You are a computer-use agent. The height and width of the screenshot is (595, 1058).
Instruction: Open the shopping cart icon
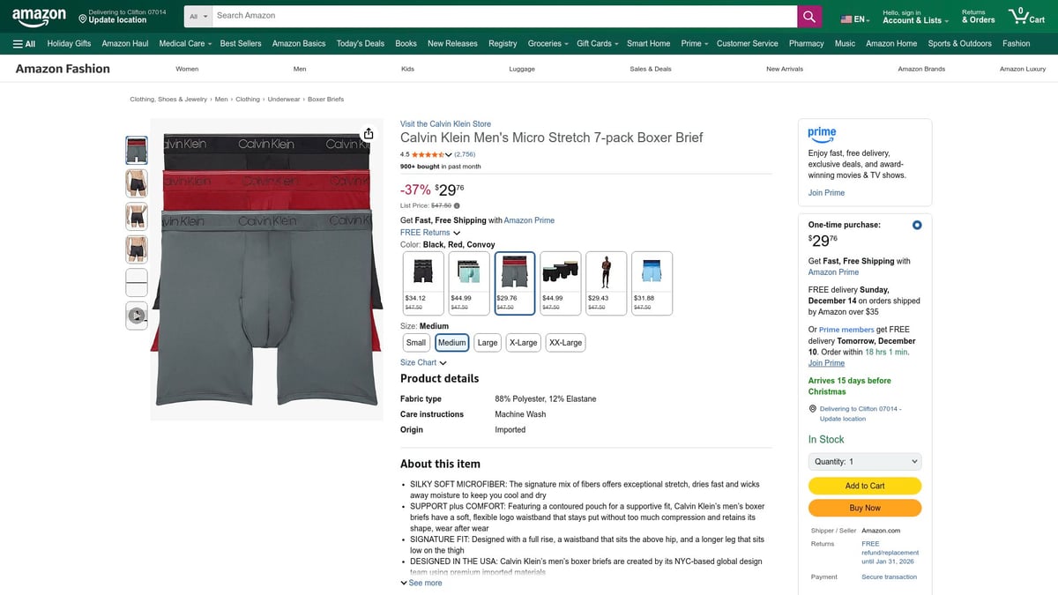1018,15
